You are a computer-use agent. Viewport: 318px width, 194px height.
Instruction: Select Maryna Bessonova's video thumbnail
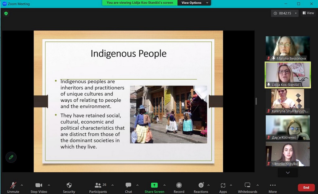click(x=288, y=48)
